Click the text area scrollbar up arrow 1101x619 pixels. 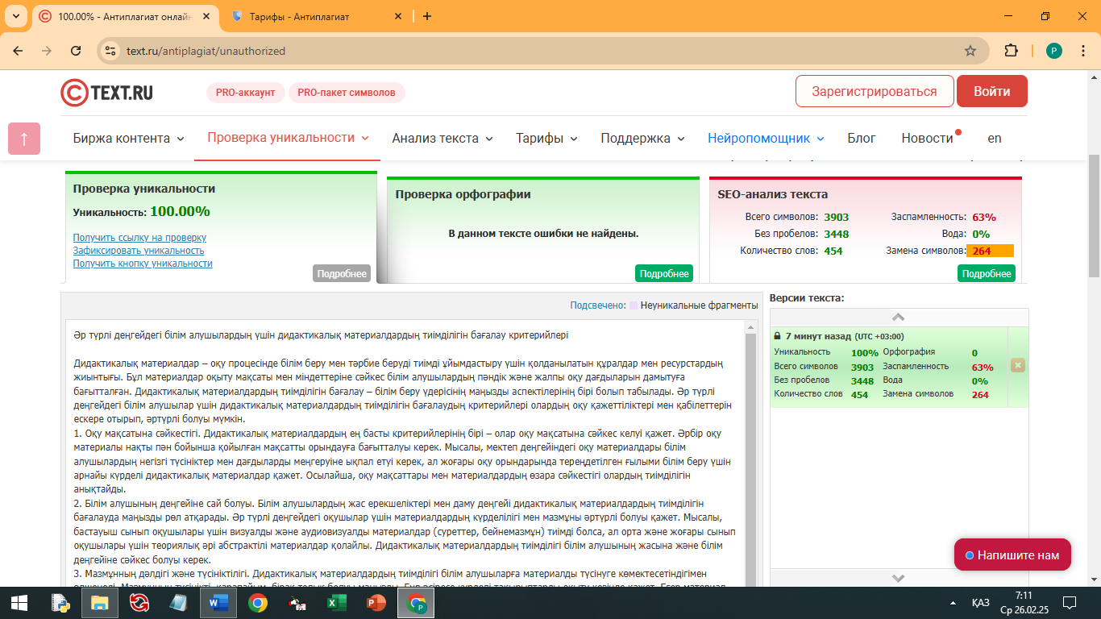tap(751, 328)
